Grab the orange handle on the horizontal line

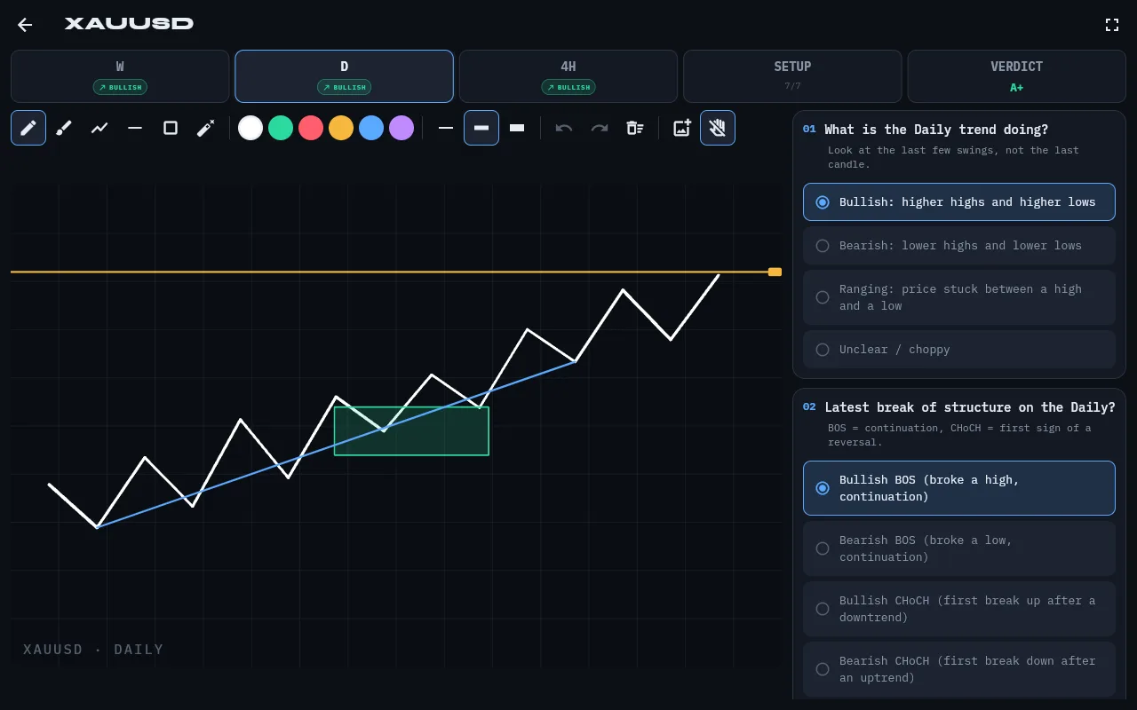pyautogui.click(x=775, y=272)
